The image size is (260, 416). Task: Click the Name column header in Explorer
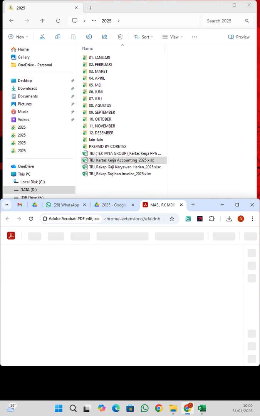87,48
